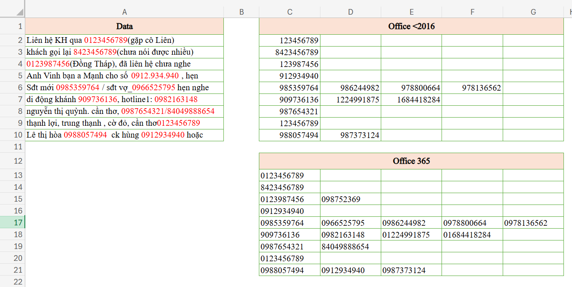Click cell 1224991875

click(351, 100)
